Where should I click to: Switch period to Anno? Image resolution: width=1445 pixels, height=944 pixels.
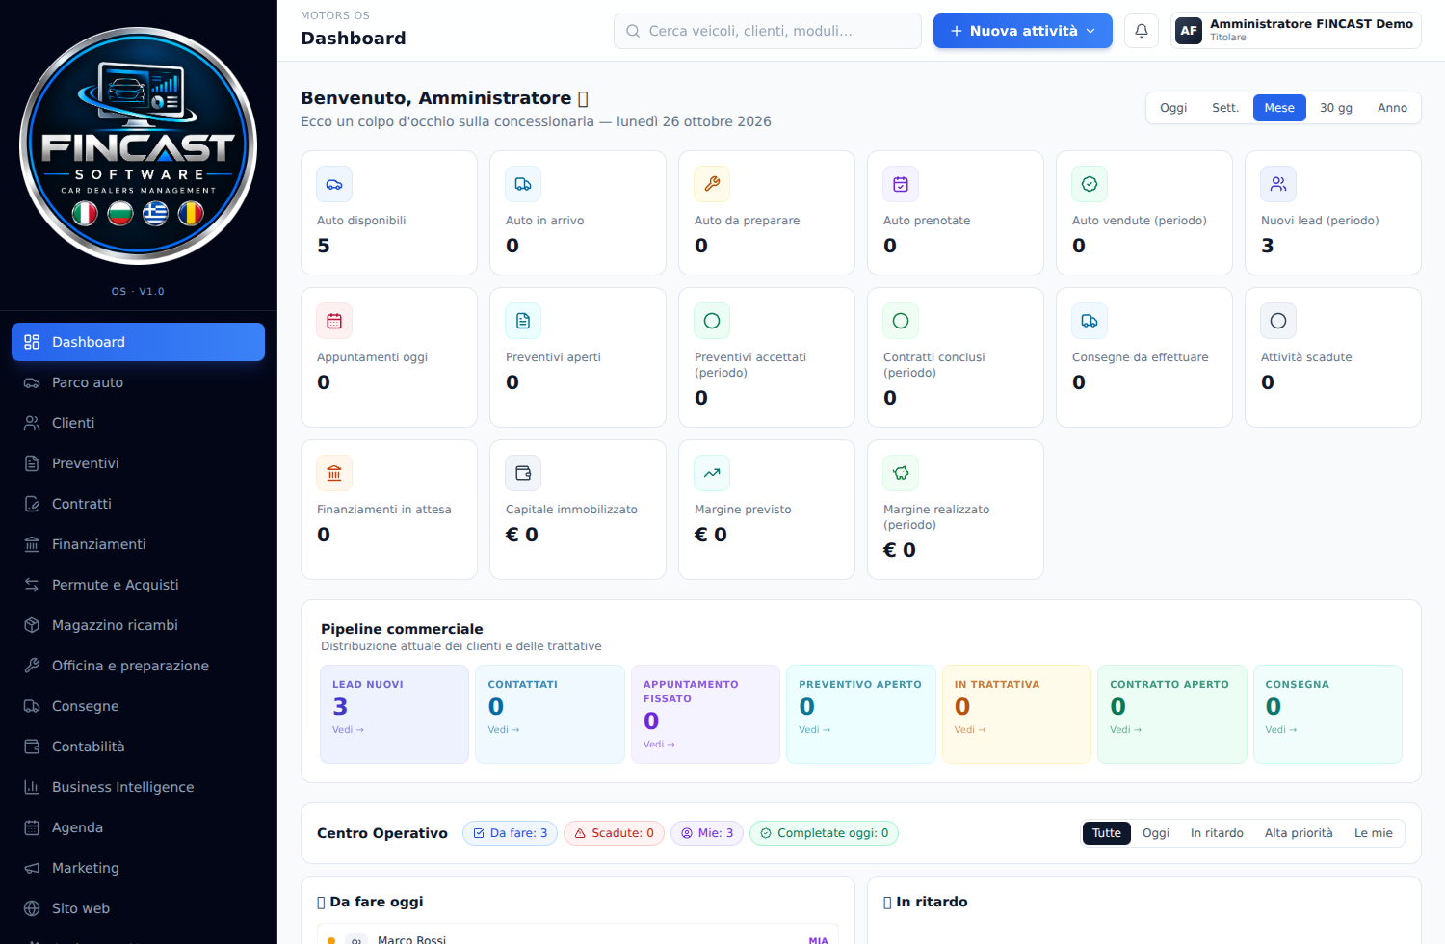point(1392,108)
